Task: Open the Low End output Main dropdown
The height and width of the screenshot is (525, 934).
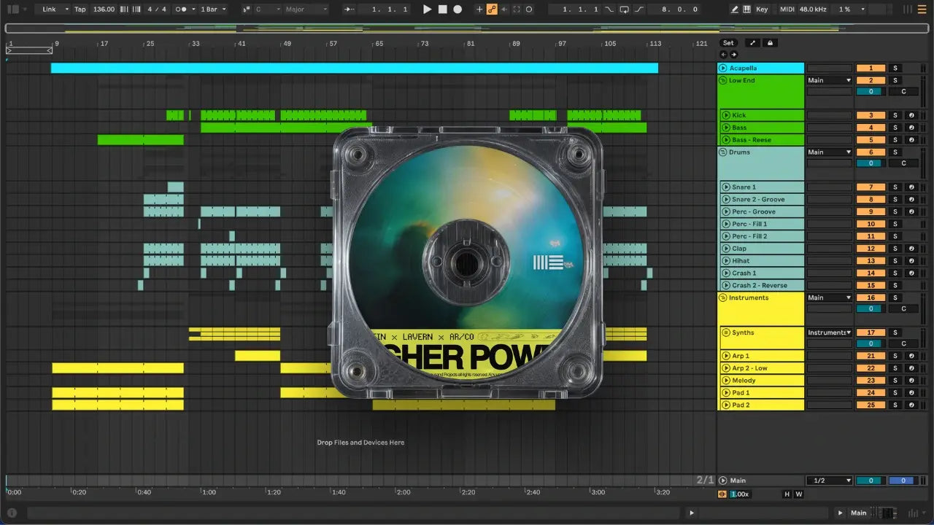Action: (x=829, y=80)
